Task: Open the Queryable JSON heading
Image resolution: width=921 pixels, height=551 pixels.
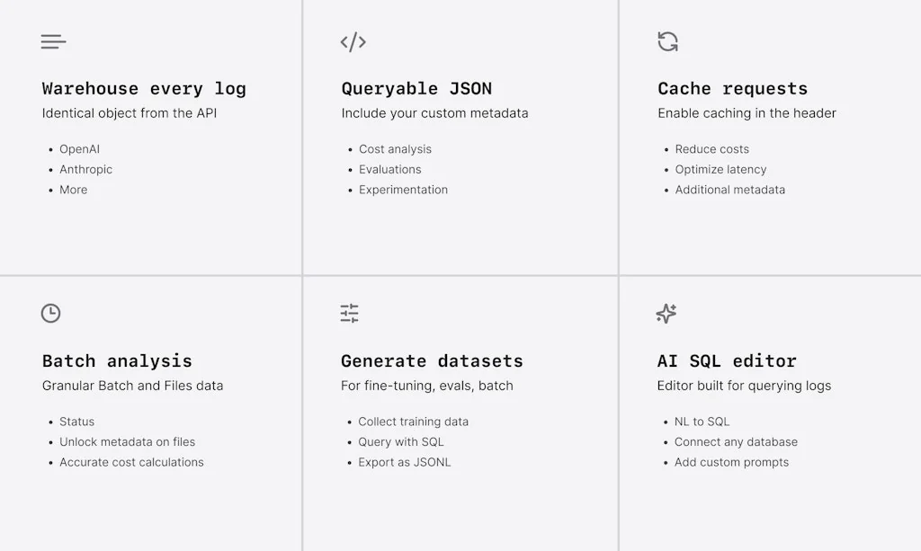Action: pos(416,88)
